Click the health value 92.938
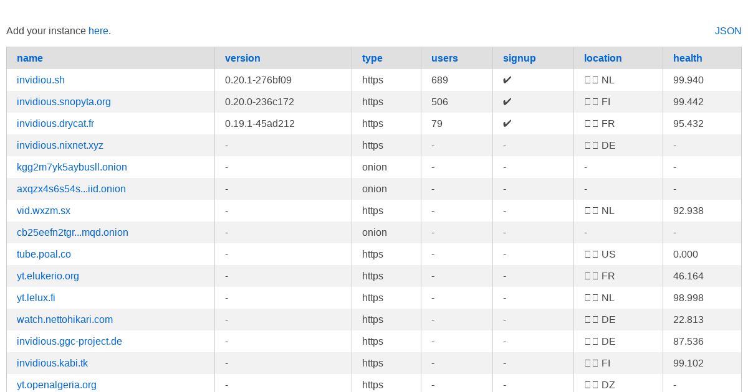The height and width of the screenshot is (392, 748). click(688, 210)
